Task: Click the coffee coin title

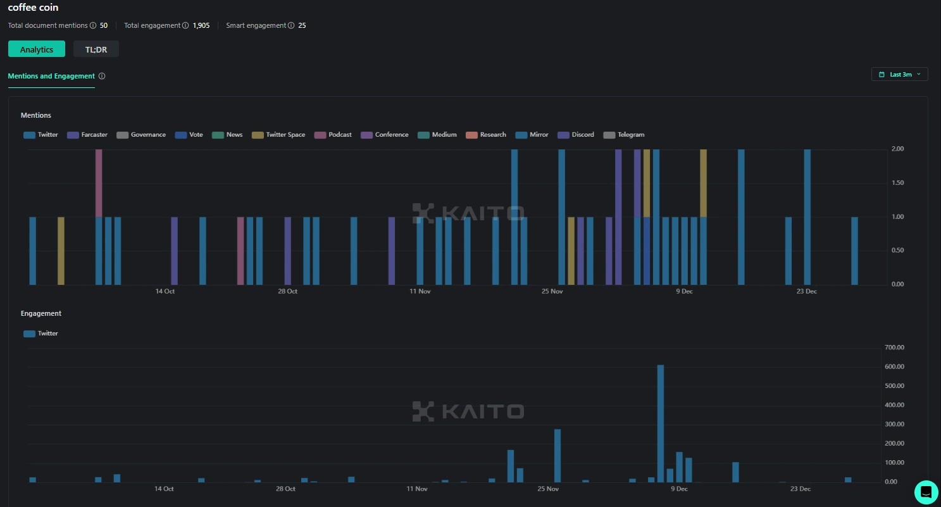Action: click(x=33, y=8)
